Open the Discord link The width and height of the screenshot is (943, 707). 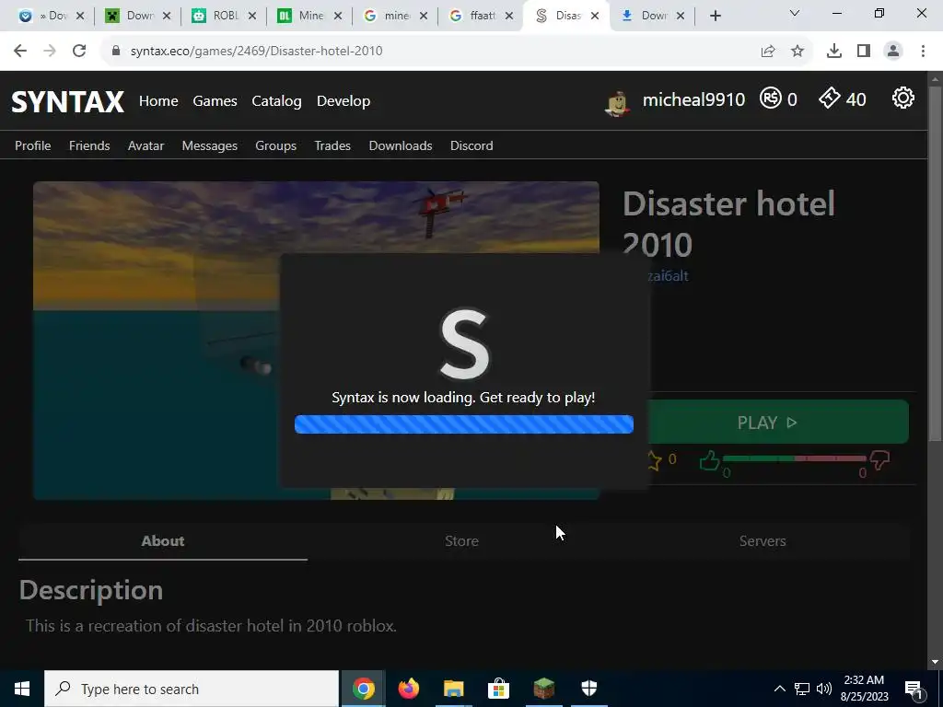coord(471,145)
